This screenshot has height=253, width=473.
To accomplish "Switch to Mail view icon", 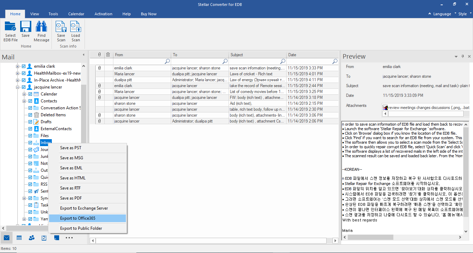I will [x=6, y=238].
